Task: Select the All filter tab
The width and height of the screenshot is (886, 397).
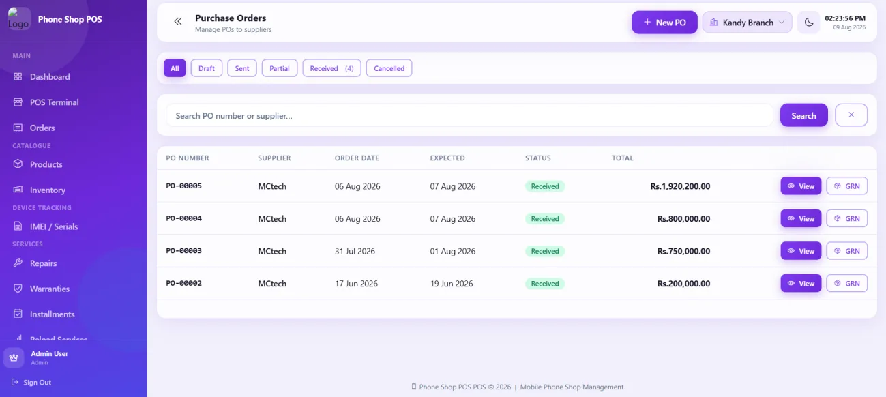Action: (175, 68)
